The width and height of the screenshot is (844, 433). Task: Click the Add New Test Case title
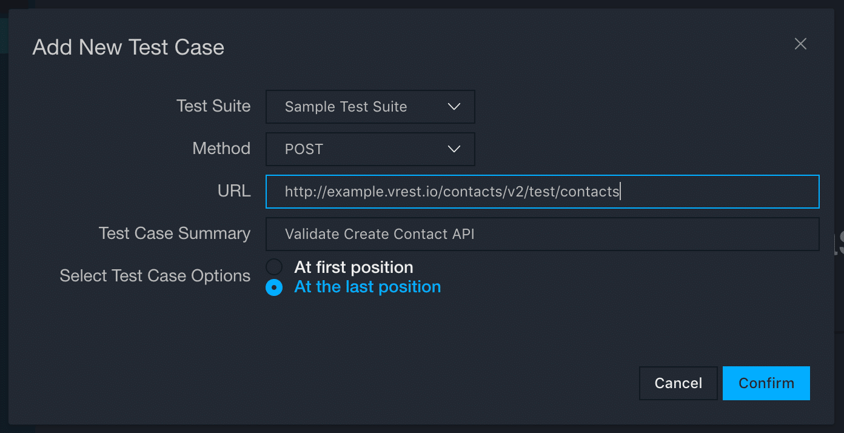coord(129,47)
